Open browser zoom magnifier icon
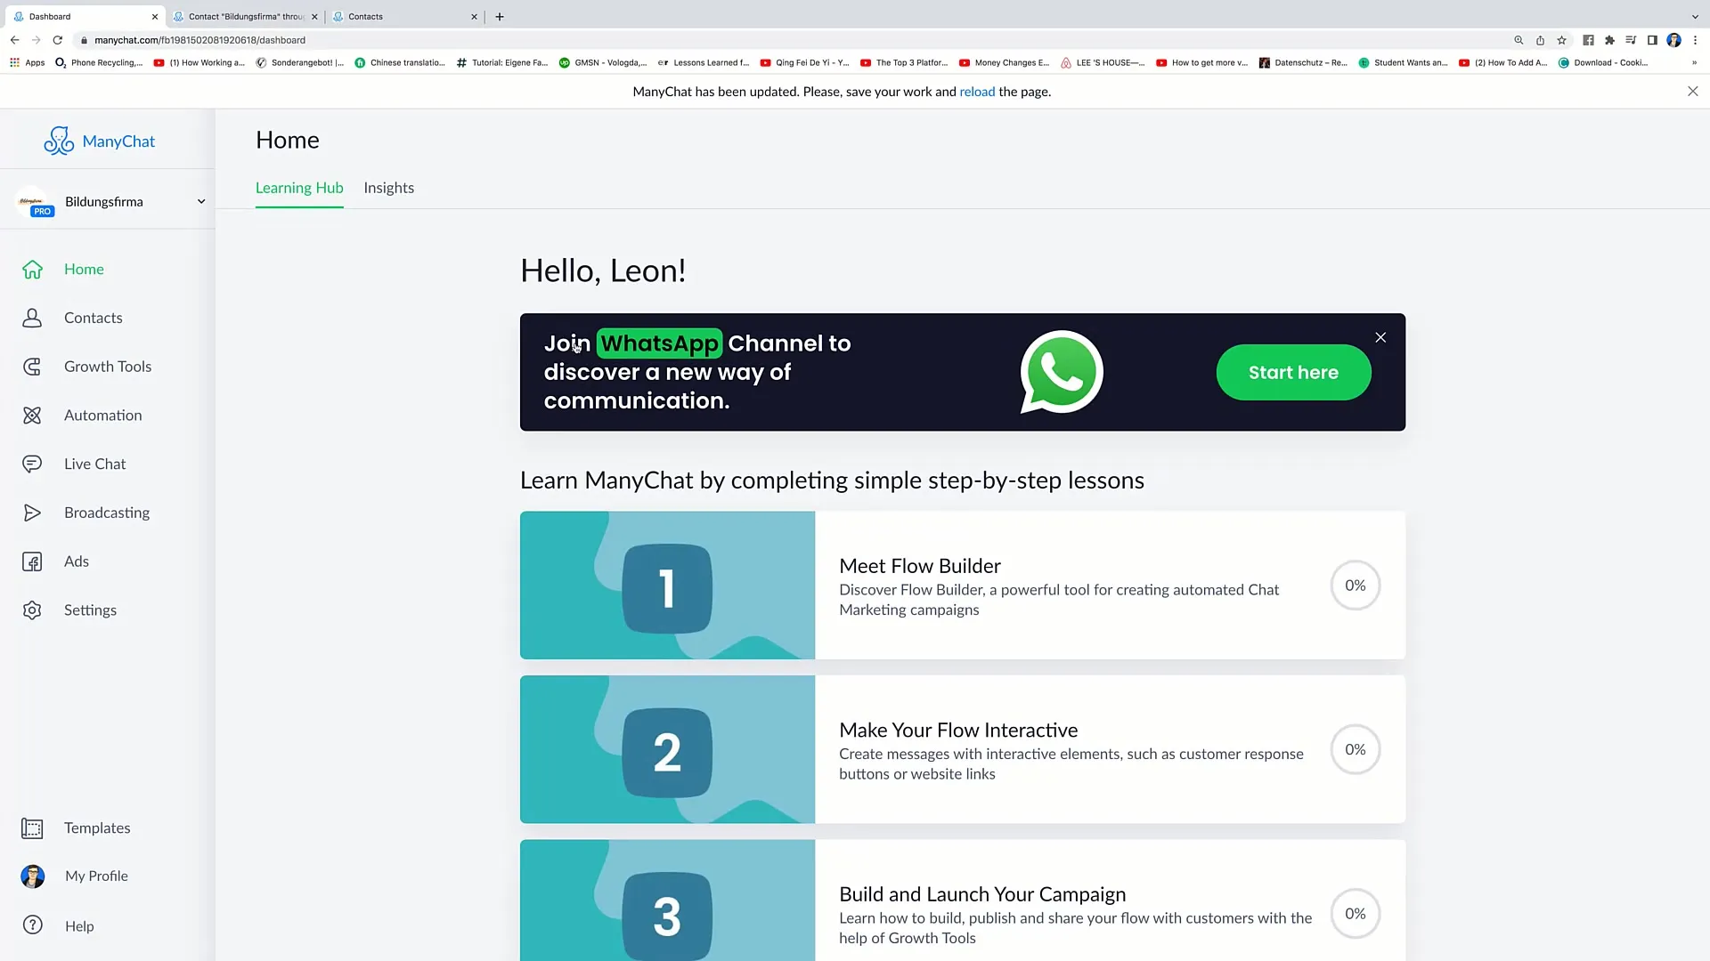 [1519, 40]
